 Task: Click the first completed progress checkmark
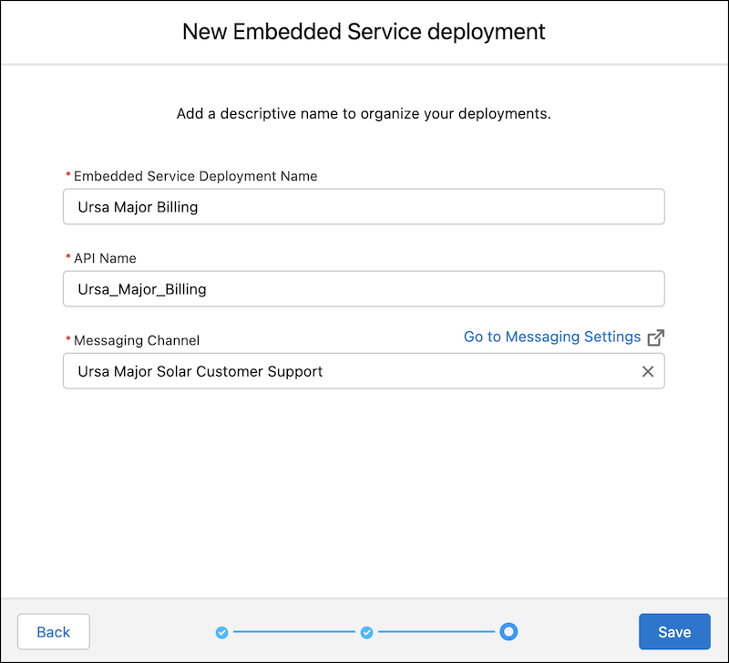(x=221, y=631)
